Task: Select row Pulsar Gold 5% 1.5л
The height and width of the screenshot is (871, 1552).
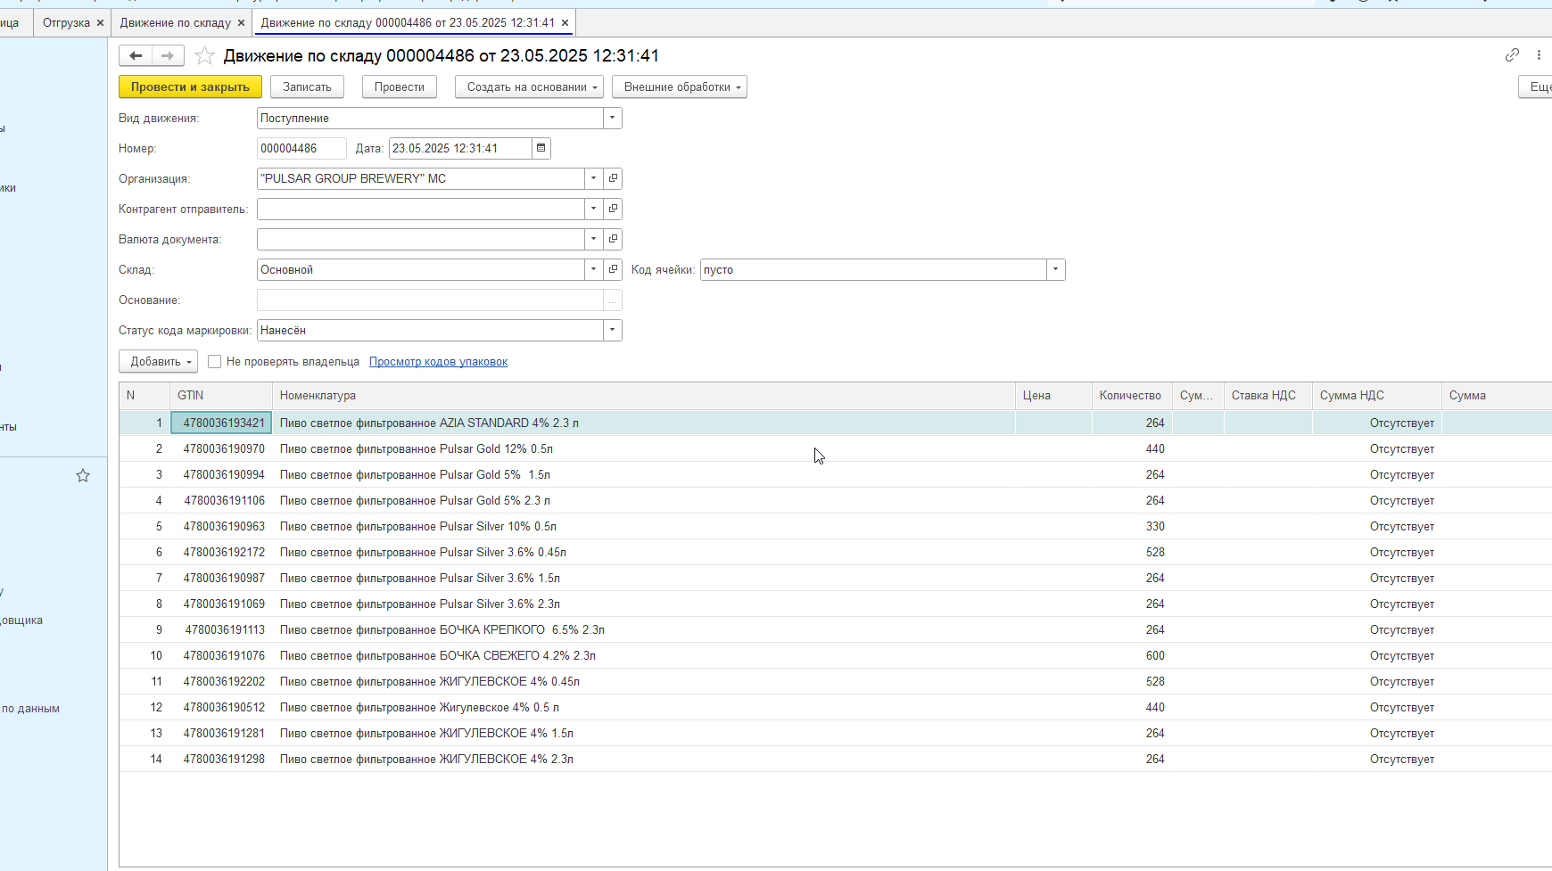Action: [x=835, y=474]
